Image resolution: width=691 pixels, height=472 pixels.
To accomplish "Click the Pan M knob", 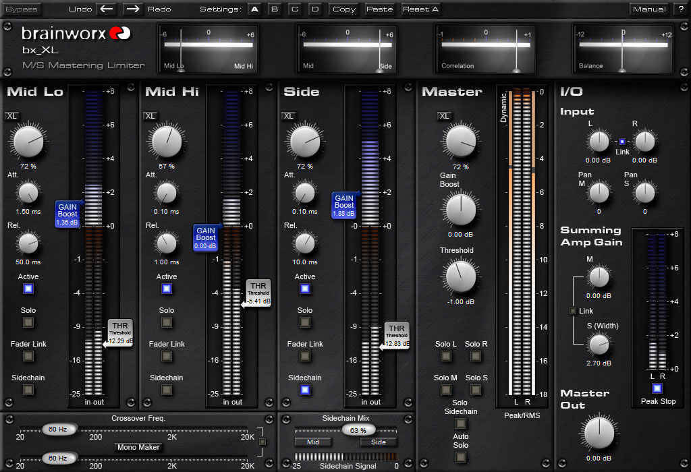I will click(x=599, y=193).
